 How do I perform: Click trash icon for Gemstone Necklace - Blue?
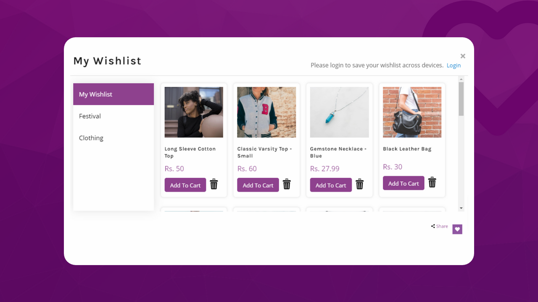tap(359, 184)
